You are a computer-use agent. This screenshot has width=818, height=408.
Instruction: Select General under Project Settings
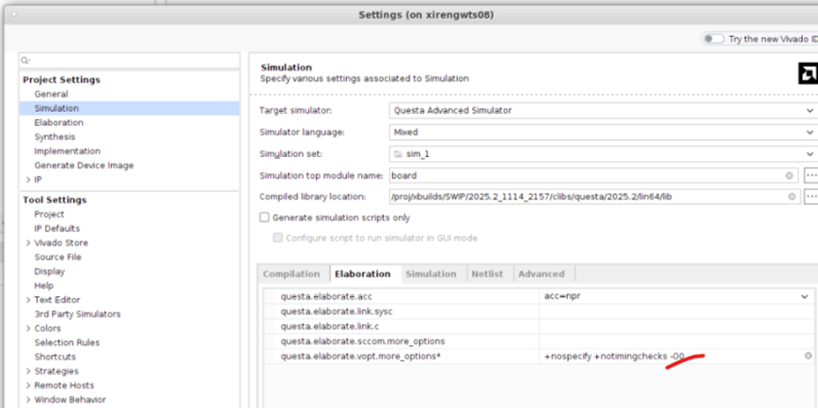(51, 94)
